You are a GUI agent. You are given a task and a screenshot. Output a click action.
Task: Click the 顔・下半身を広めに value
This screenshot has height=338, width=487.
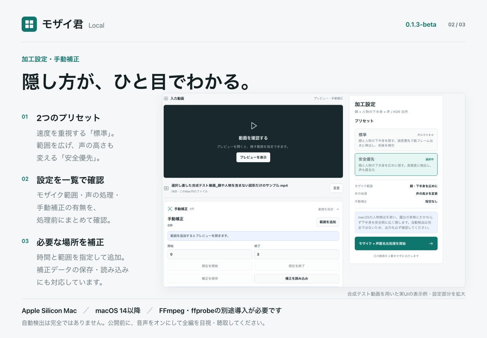[424, 186]
